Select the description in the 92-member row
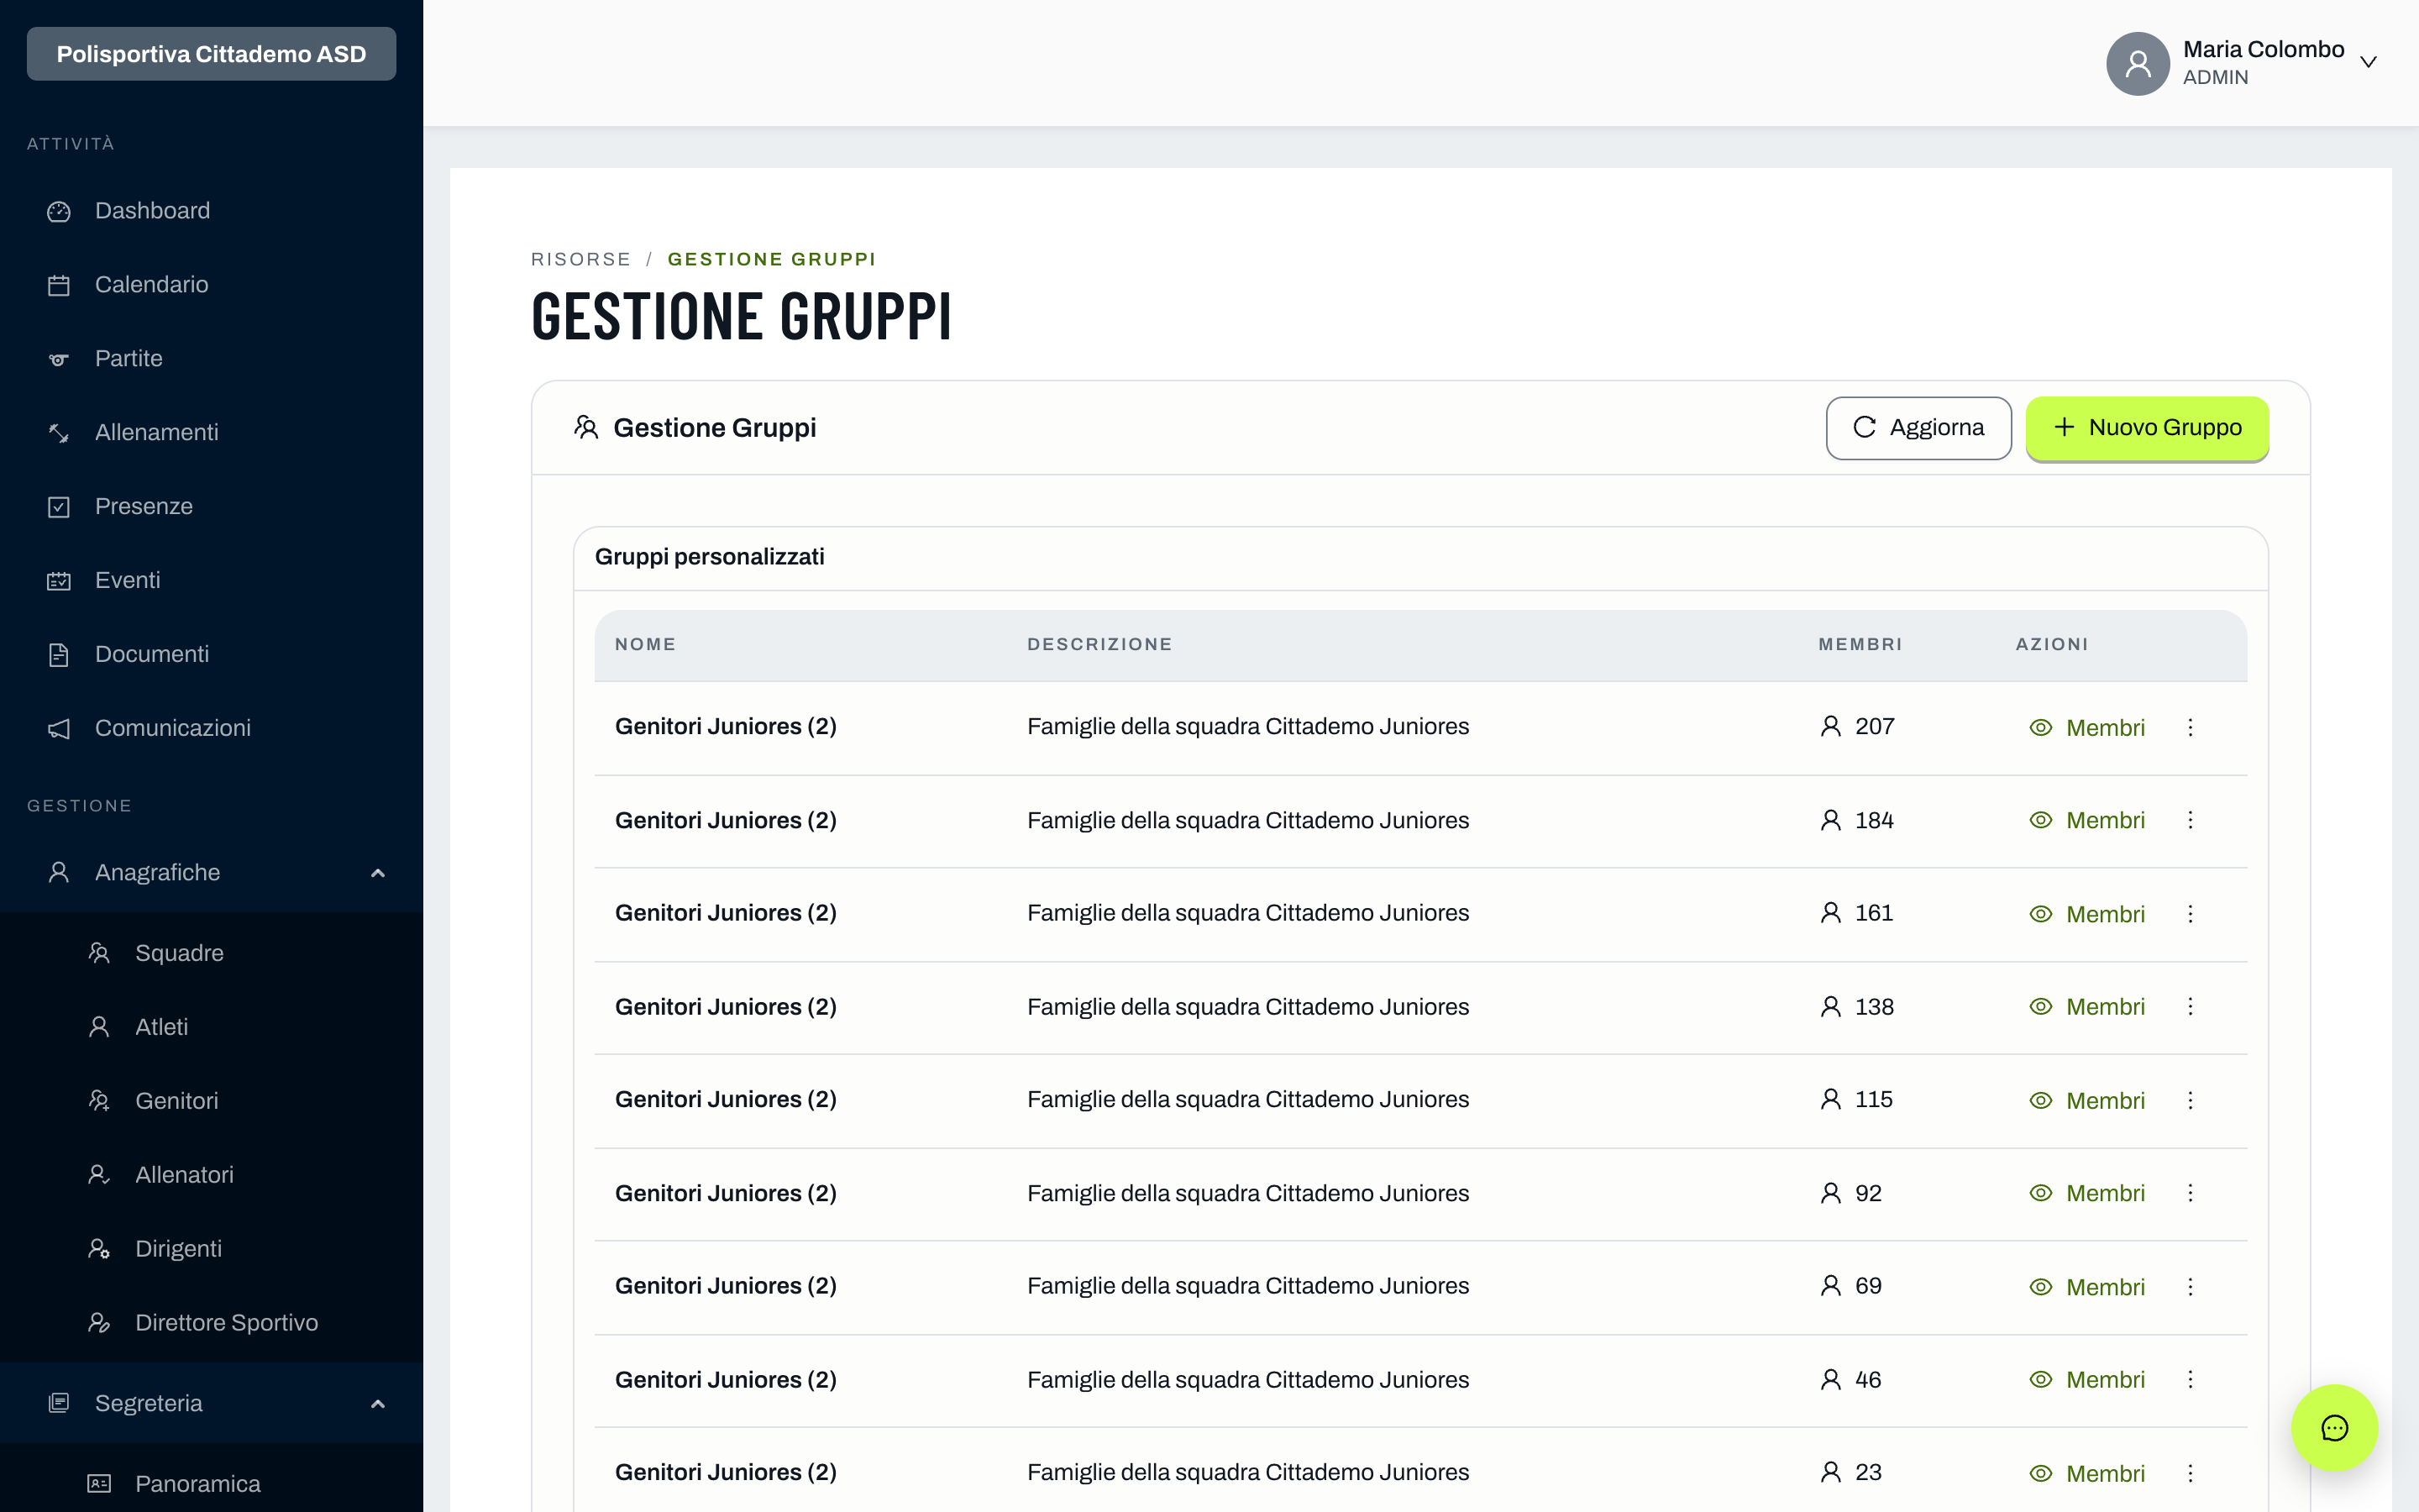 tap(1248, 1194)
